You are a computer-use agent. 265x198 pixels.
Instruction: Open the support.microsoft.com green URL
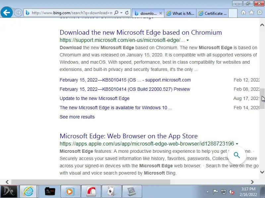[x=122, y=40]
